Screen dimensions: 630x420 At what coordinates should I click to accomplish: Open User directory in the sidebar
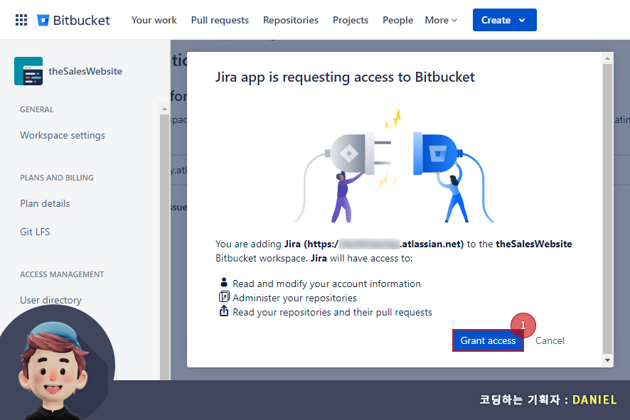click(50, 300)
